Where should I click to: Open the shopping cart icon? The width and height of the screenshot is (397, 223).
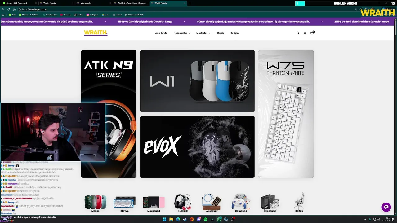(312, 33)
